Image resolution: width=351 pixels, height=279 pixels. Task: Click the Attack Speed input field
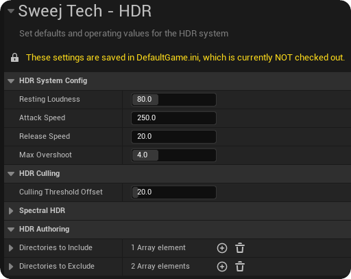173,118
